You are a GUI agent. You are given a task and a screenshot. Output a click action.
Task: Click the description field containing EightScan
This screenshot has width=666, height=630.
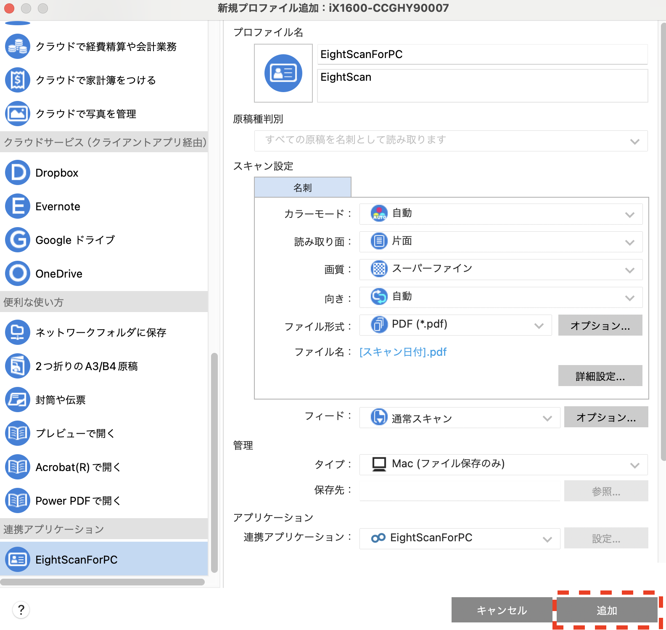pyautogui.click(x=482, y=85)
